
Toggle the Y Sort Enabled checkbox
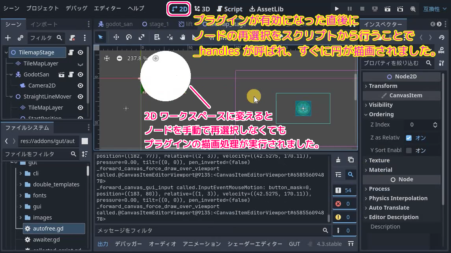click(x=409, y=151)
